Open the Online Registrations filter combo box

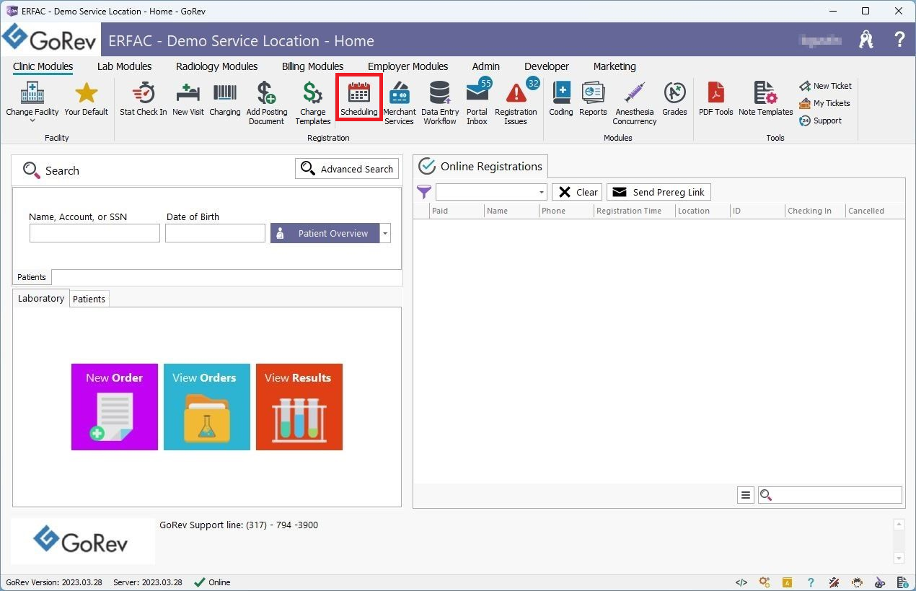pyautogui.click(x=491, y=192)
